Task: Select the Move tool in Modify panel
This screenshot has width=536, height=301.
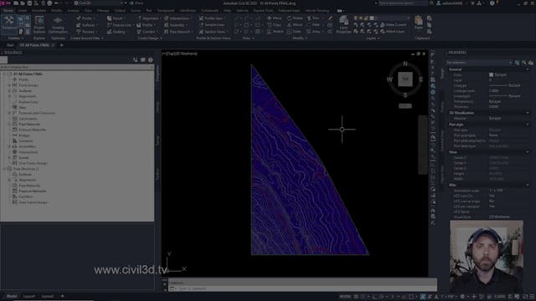Action: click(x=274, y=18)
